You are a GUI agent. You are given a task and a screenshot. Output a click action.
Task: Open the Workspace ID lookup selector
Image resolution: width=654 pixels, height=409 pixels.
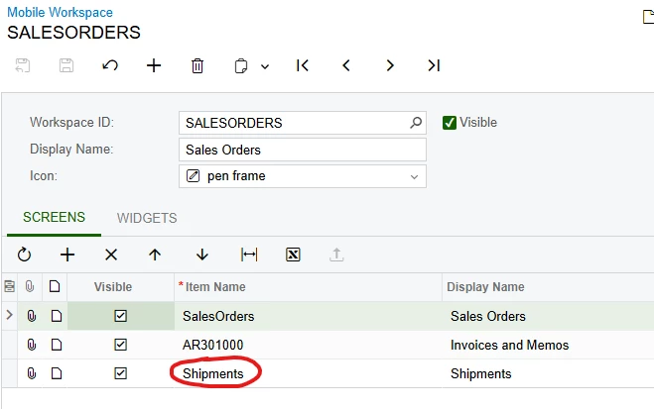click(416, 123)
